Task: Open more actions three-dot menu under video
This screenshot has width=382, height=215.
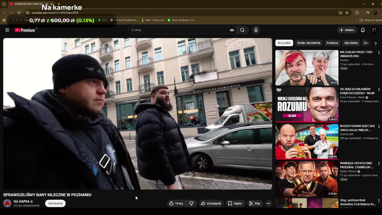Action: (x=269, y=203)
